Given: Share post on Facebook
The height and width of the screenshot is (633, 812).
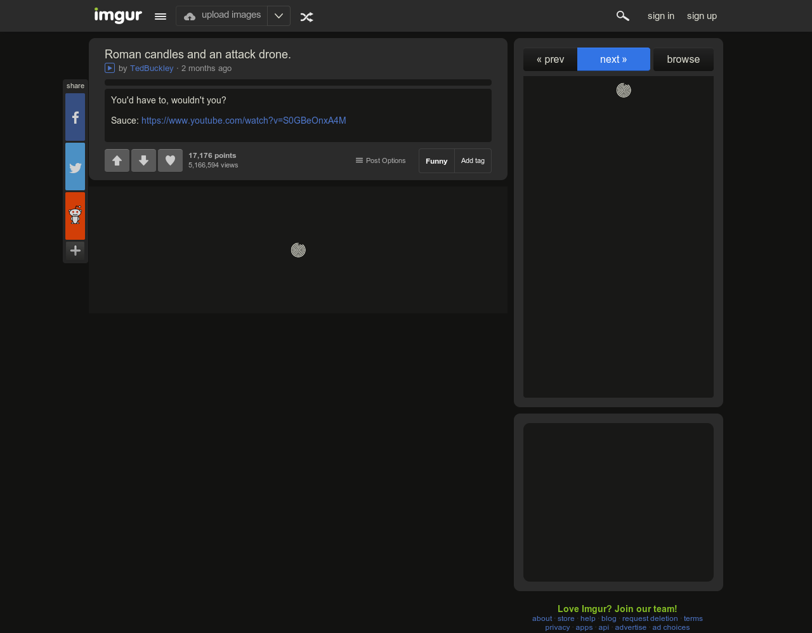Looking at the screenshot, I should pos(75,117).
